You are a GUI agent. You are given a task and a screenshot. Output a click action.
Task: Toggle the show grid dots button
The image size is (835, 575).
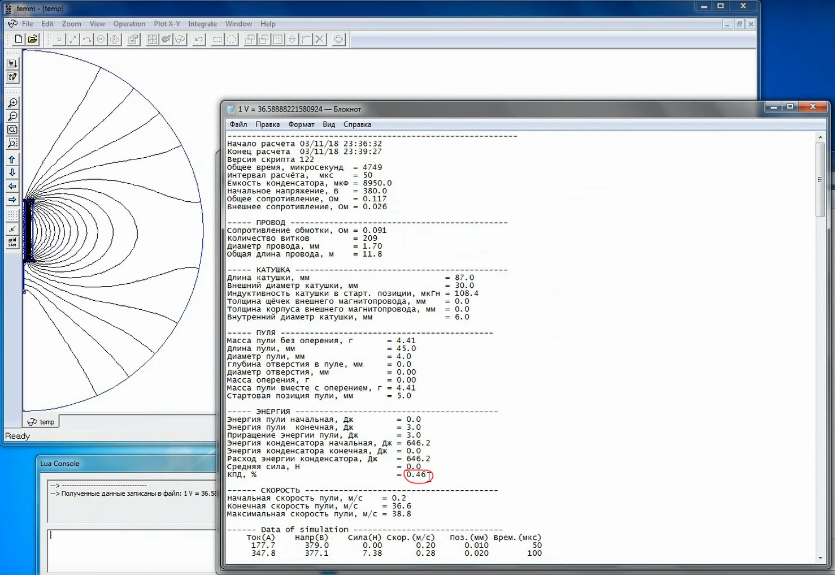coord(12,215)
